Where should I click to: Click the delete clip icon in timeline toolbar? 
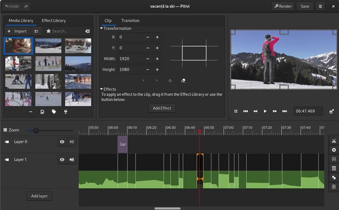coord(333,150)
